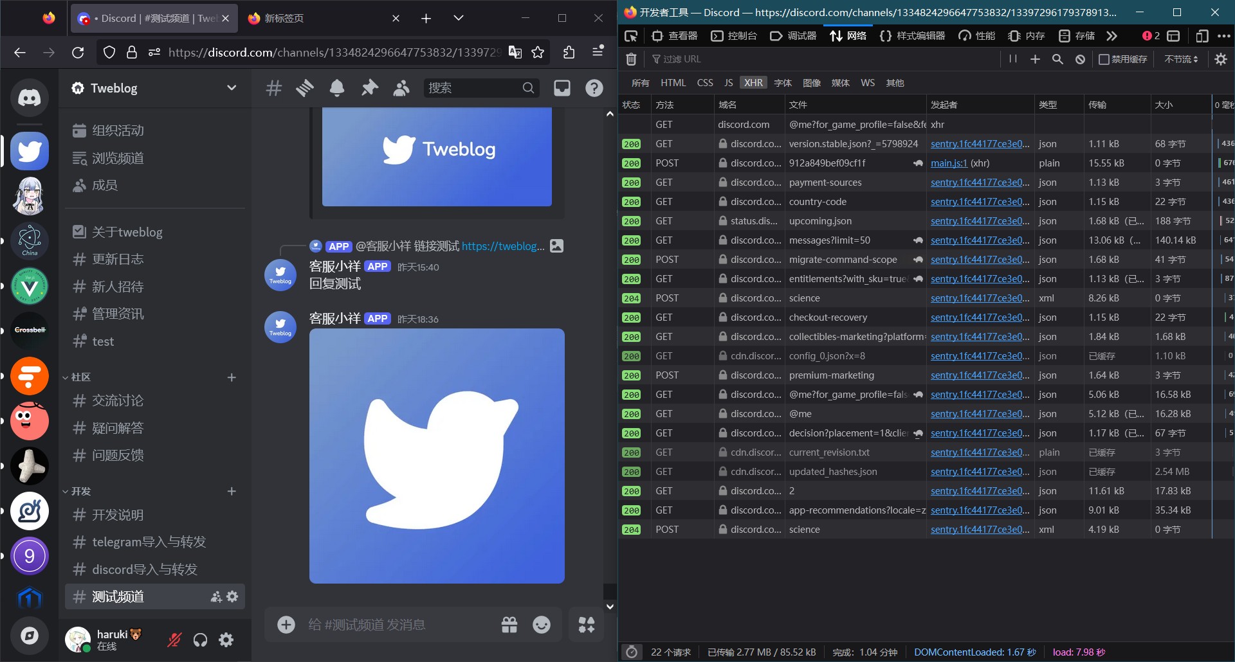Image resolution: width=1235 pixels, height=662 pixels.
Task: Click the Discord search field
Action: pos(473,88)
